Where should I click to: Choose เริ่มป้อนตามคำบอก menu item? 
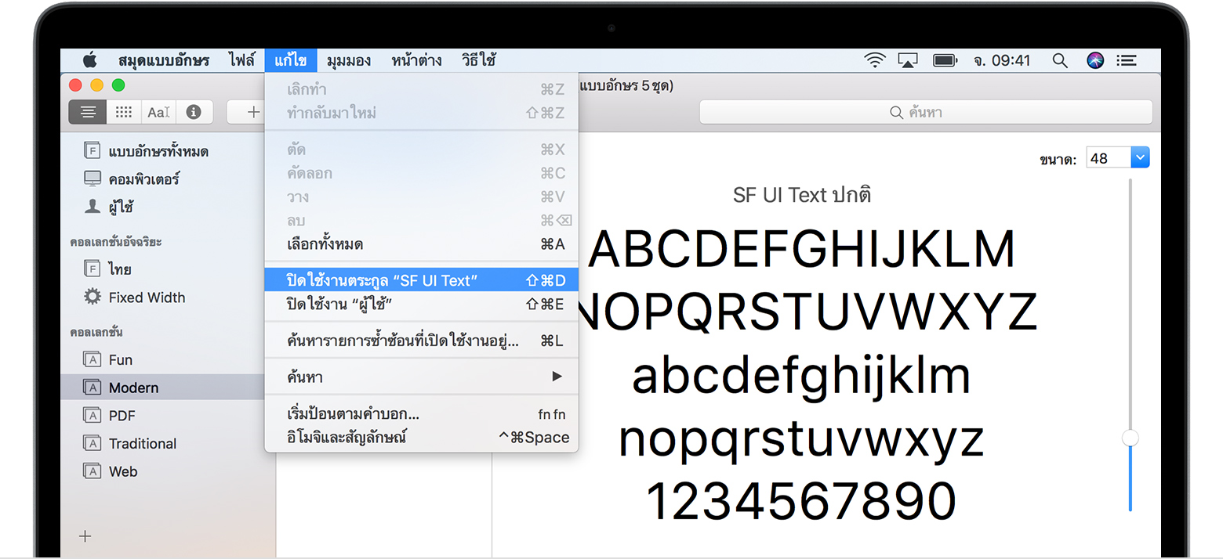click(x=422, y=413)
